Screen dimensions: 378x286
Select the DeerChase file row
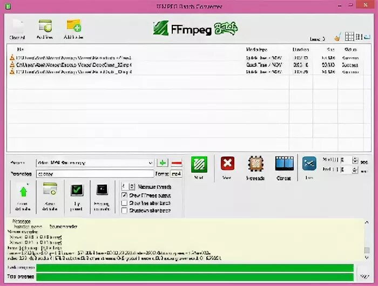pos(186,65)
